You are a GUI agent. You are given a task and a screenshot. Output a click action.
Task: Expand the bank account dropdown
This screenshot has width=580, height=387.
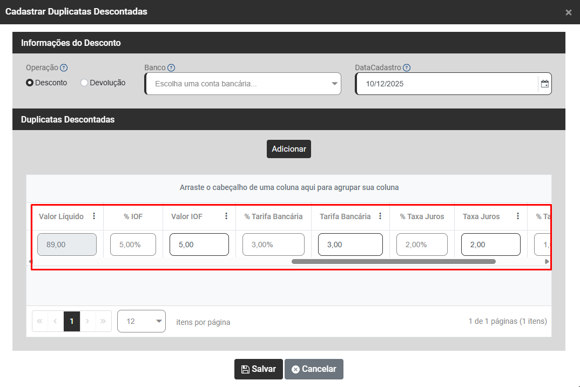(x=334, y=84)
